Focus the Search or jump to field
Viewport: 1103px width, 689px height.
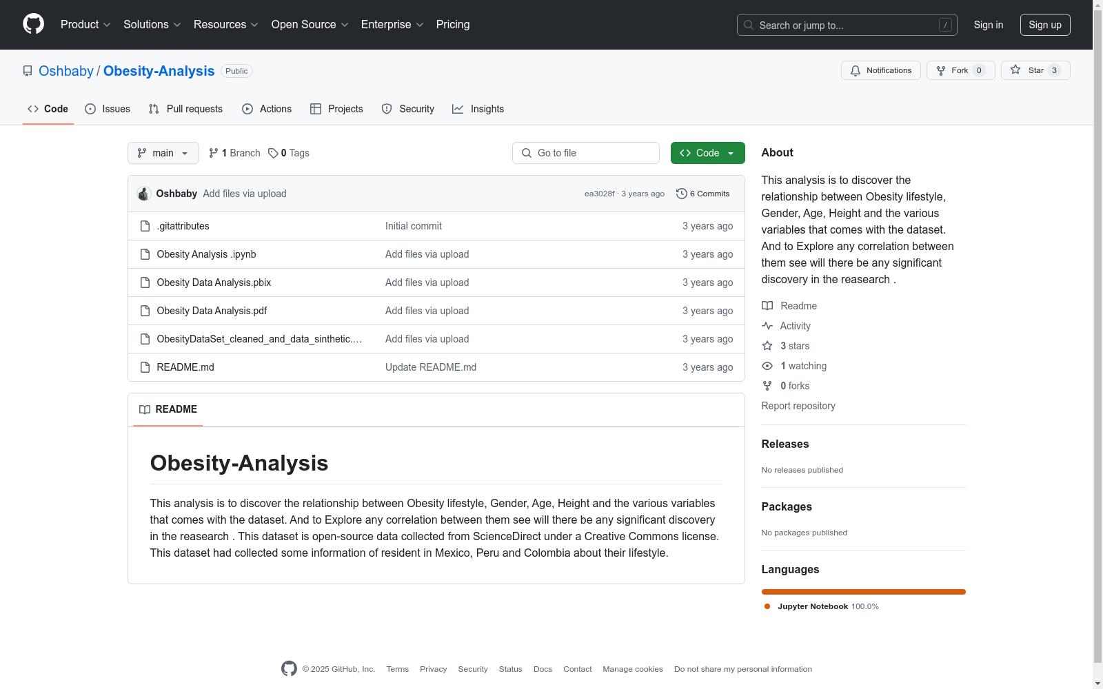pyautogui.click(x=847, y=25)
